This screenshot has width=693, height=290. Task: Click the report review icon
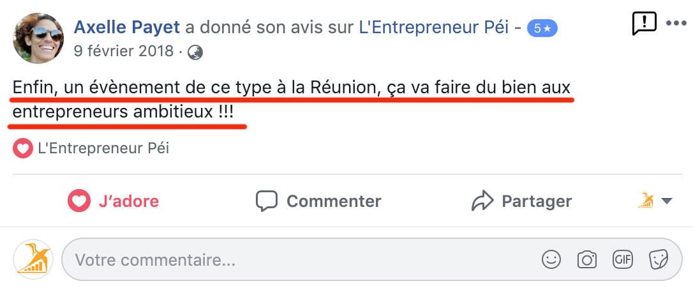[x=644, y=24]
